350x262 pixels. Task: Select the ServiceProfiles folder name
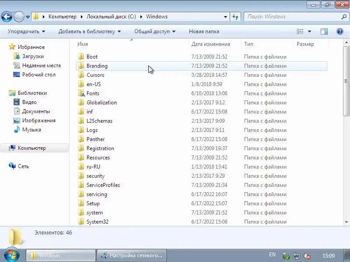click(x=103, y=185)
